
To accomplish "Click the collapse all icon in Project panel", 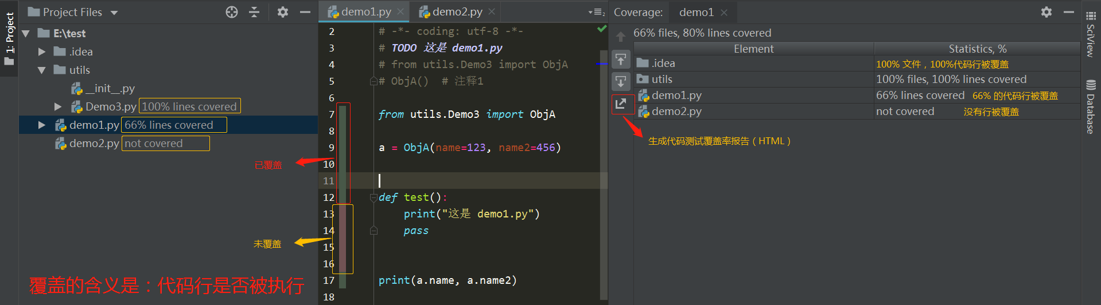I will [x=254, y=12].
